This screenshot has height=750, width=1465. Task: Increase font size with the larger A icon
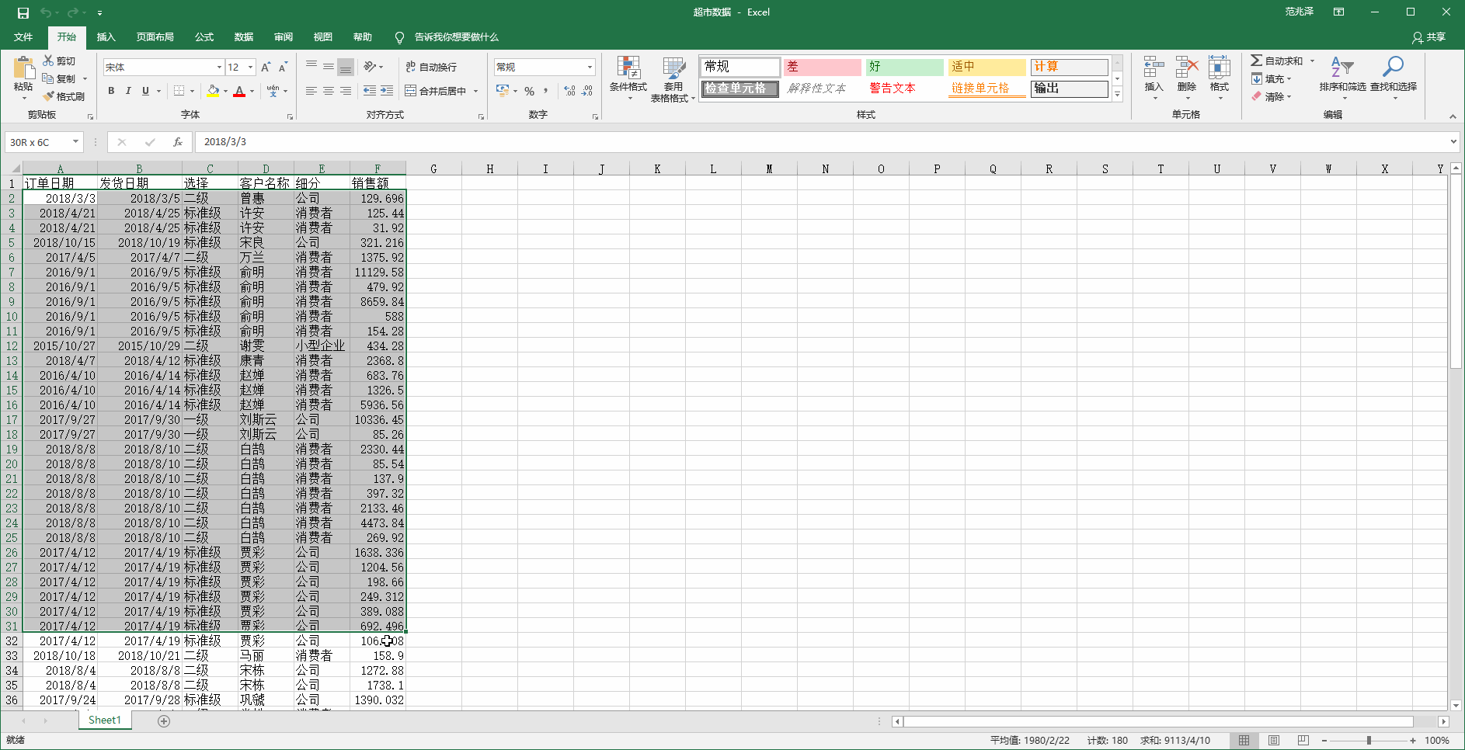[266, 68]
